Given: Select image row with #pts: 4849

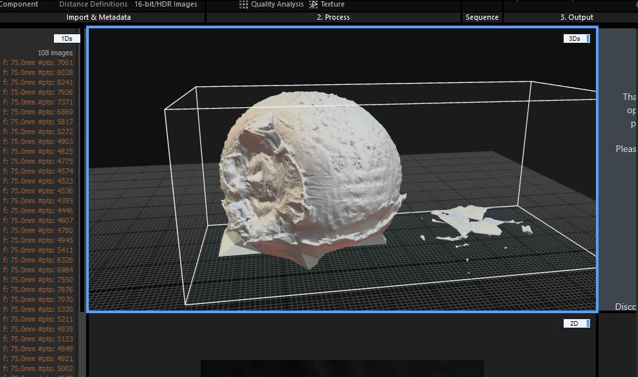Looking at the screenshot, I should pyautogui.click(x=38, y=349).
